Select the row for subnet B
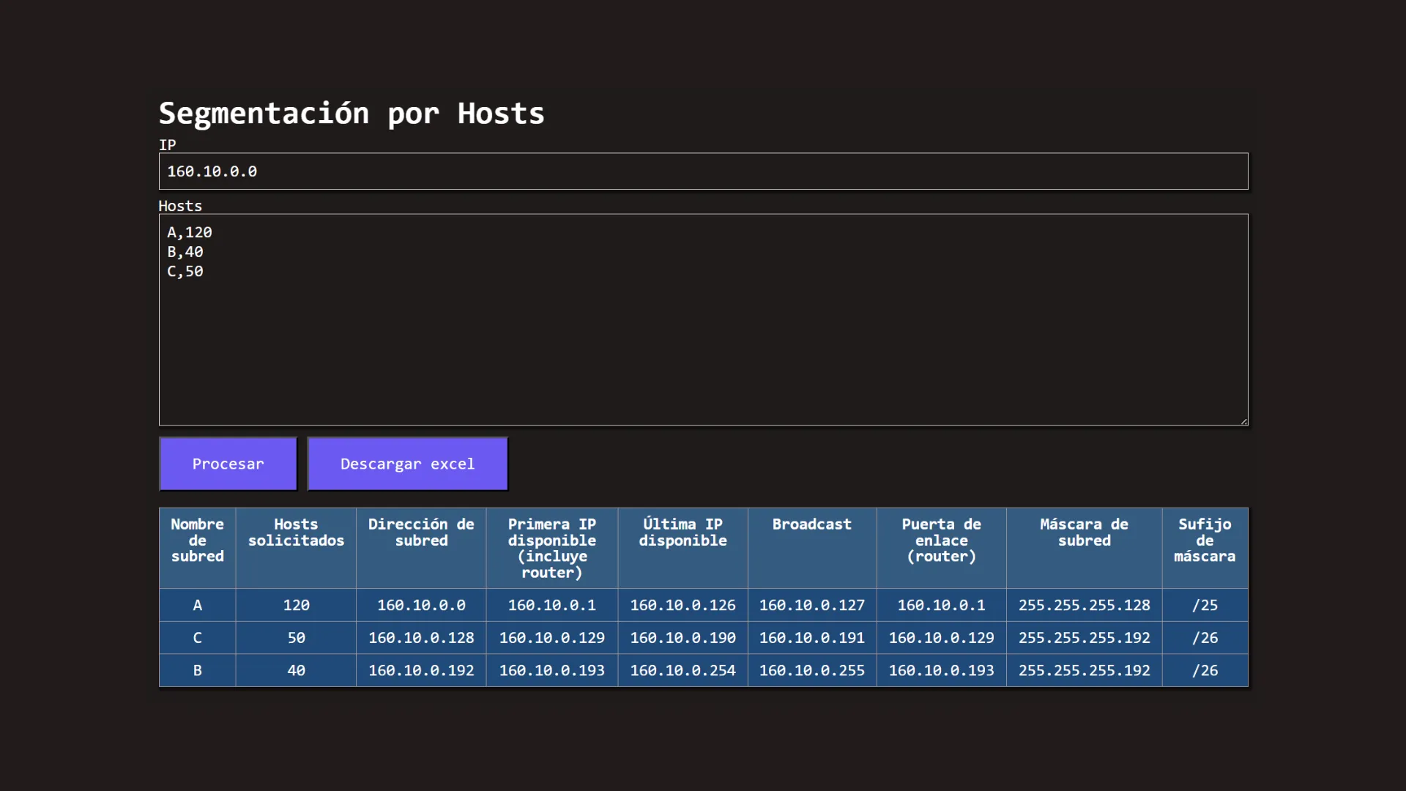 tap(197, 669)
